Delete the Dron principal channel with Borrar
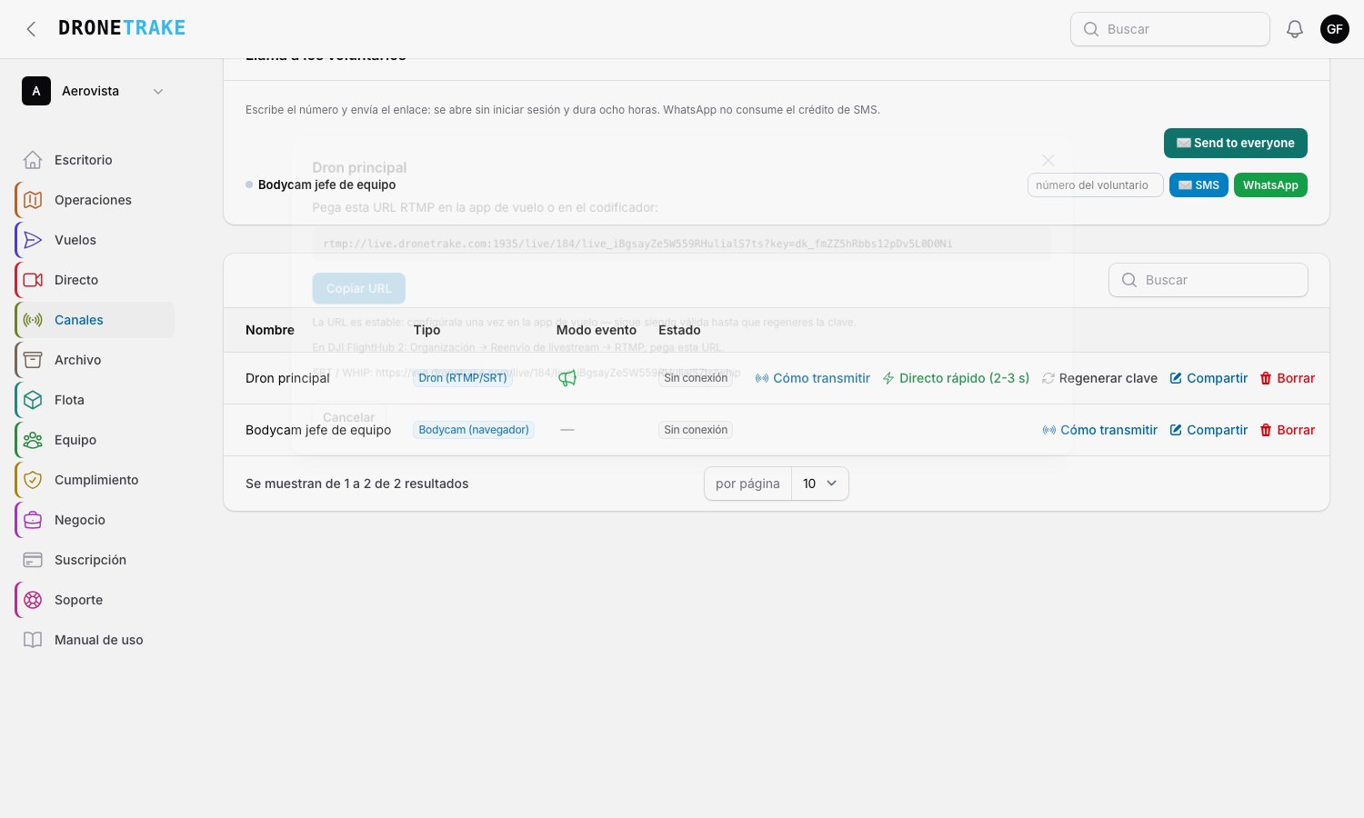This screenshot has width=1364, height=818. coord(1288,378)
